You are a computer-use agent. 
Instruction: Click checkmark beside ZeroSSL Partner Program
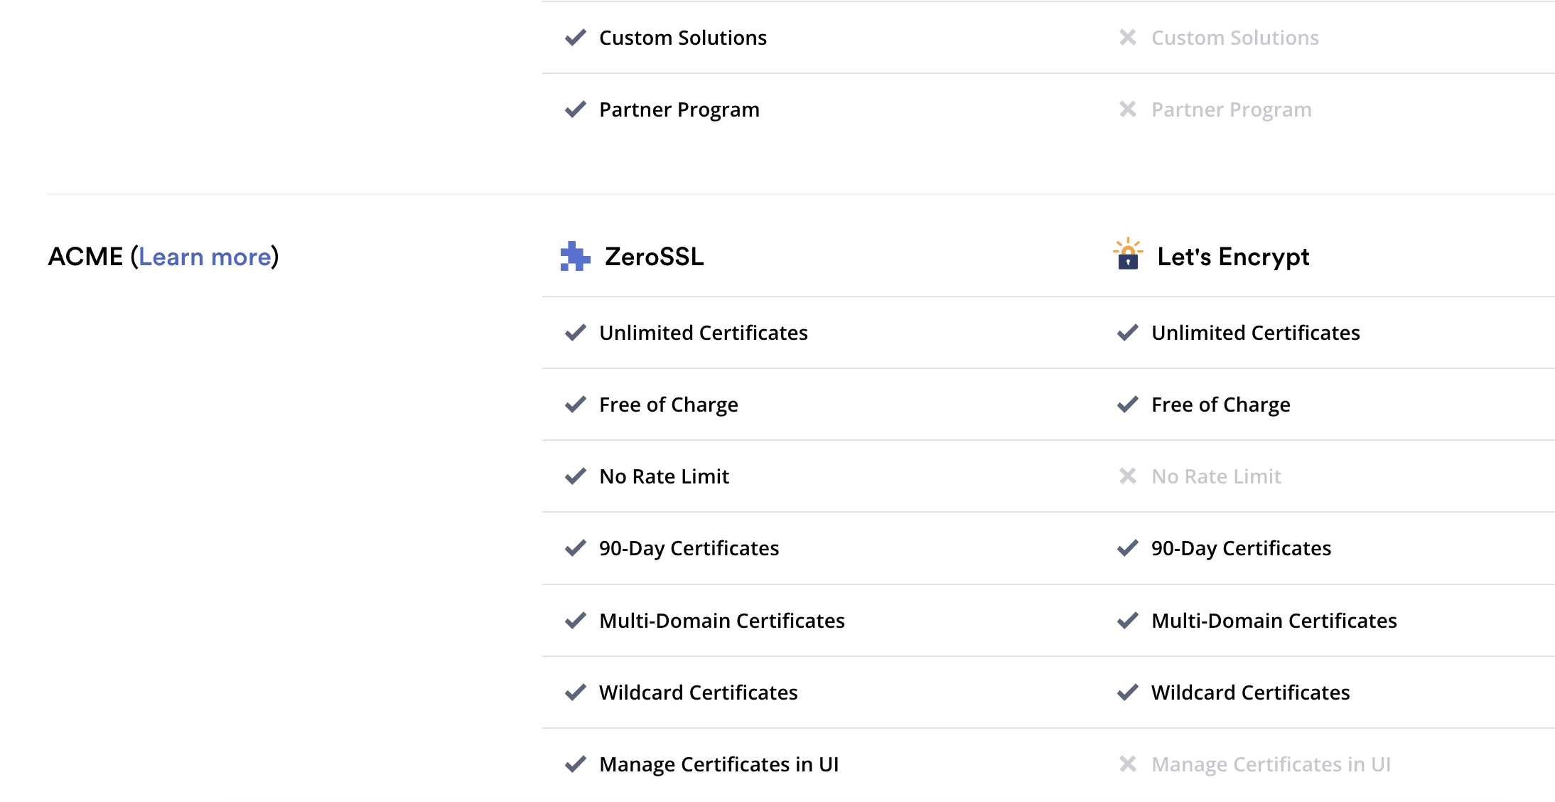coord(575,109)
